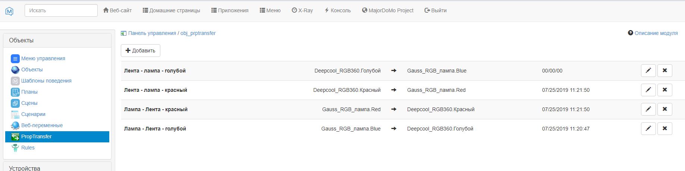Edit the 'Лента - лампа - голубой' rule

click(648, 71)
